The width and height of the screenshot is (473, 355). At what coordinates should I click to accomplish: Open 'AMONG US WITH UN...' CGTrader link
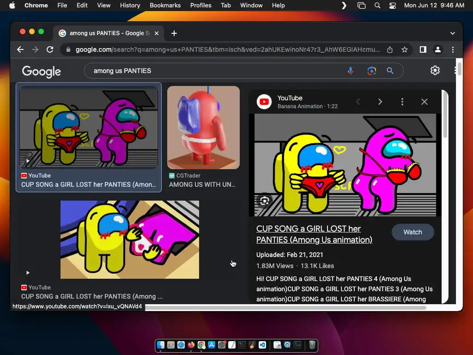[202, 184]
